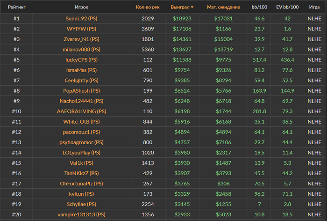The image size is (327, 221).
Task: Click the Игрок column header
Action: pos(82,7)
